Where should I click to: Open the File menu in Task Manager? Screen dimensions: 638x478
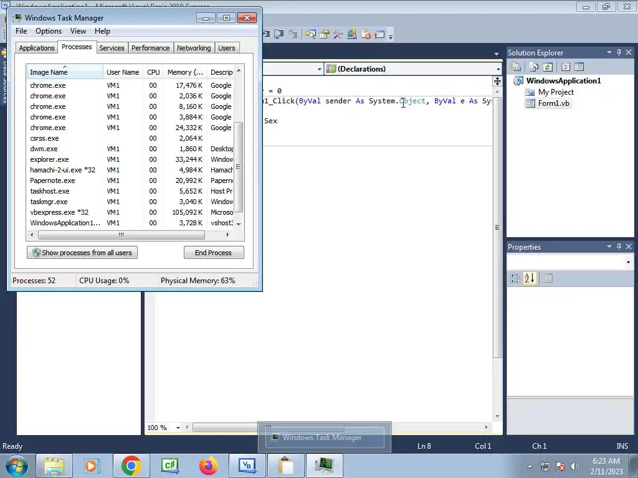[x=21, y=31]
